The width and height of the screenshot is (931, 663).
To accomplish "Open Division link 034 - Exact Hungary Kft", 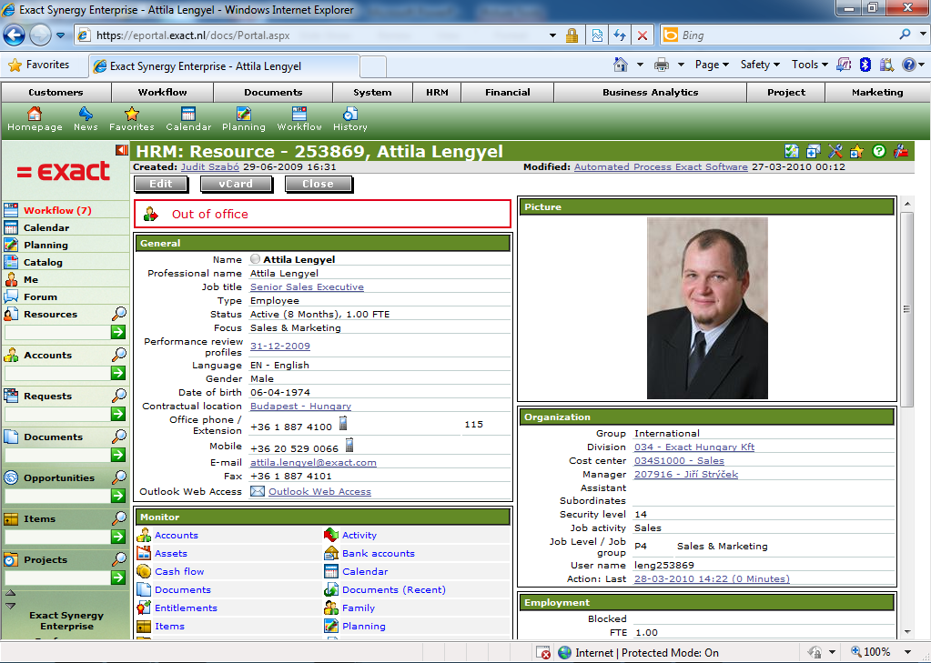I will (694, 447).
